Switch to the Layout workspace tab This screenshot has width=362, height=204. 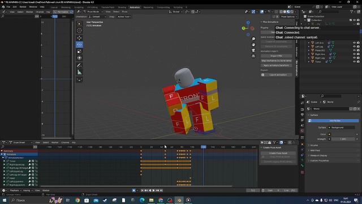coord(54,7)
